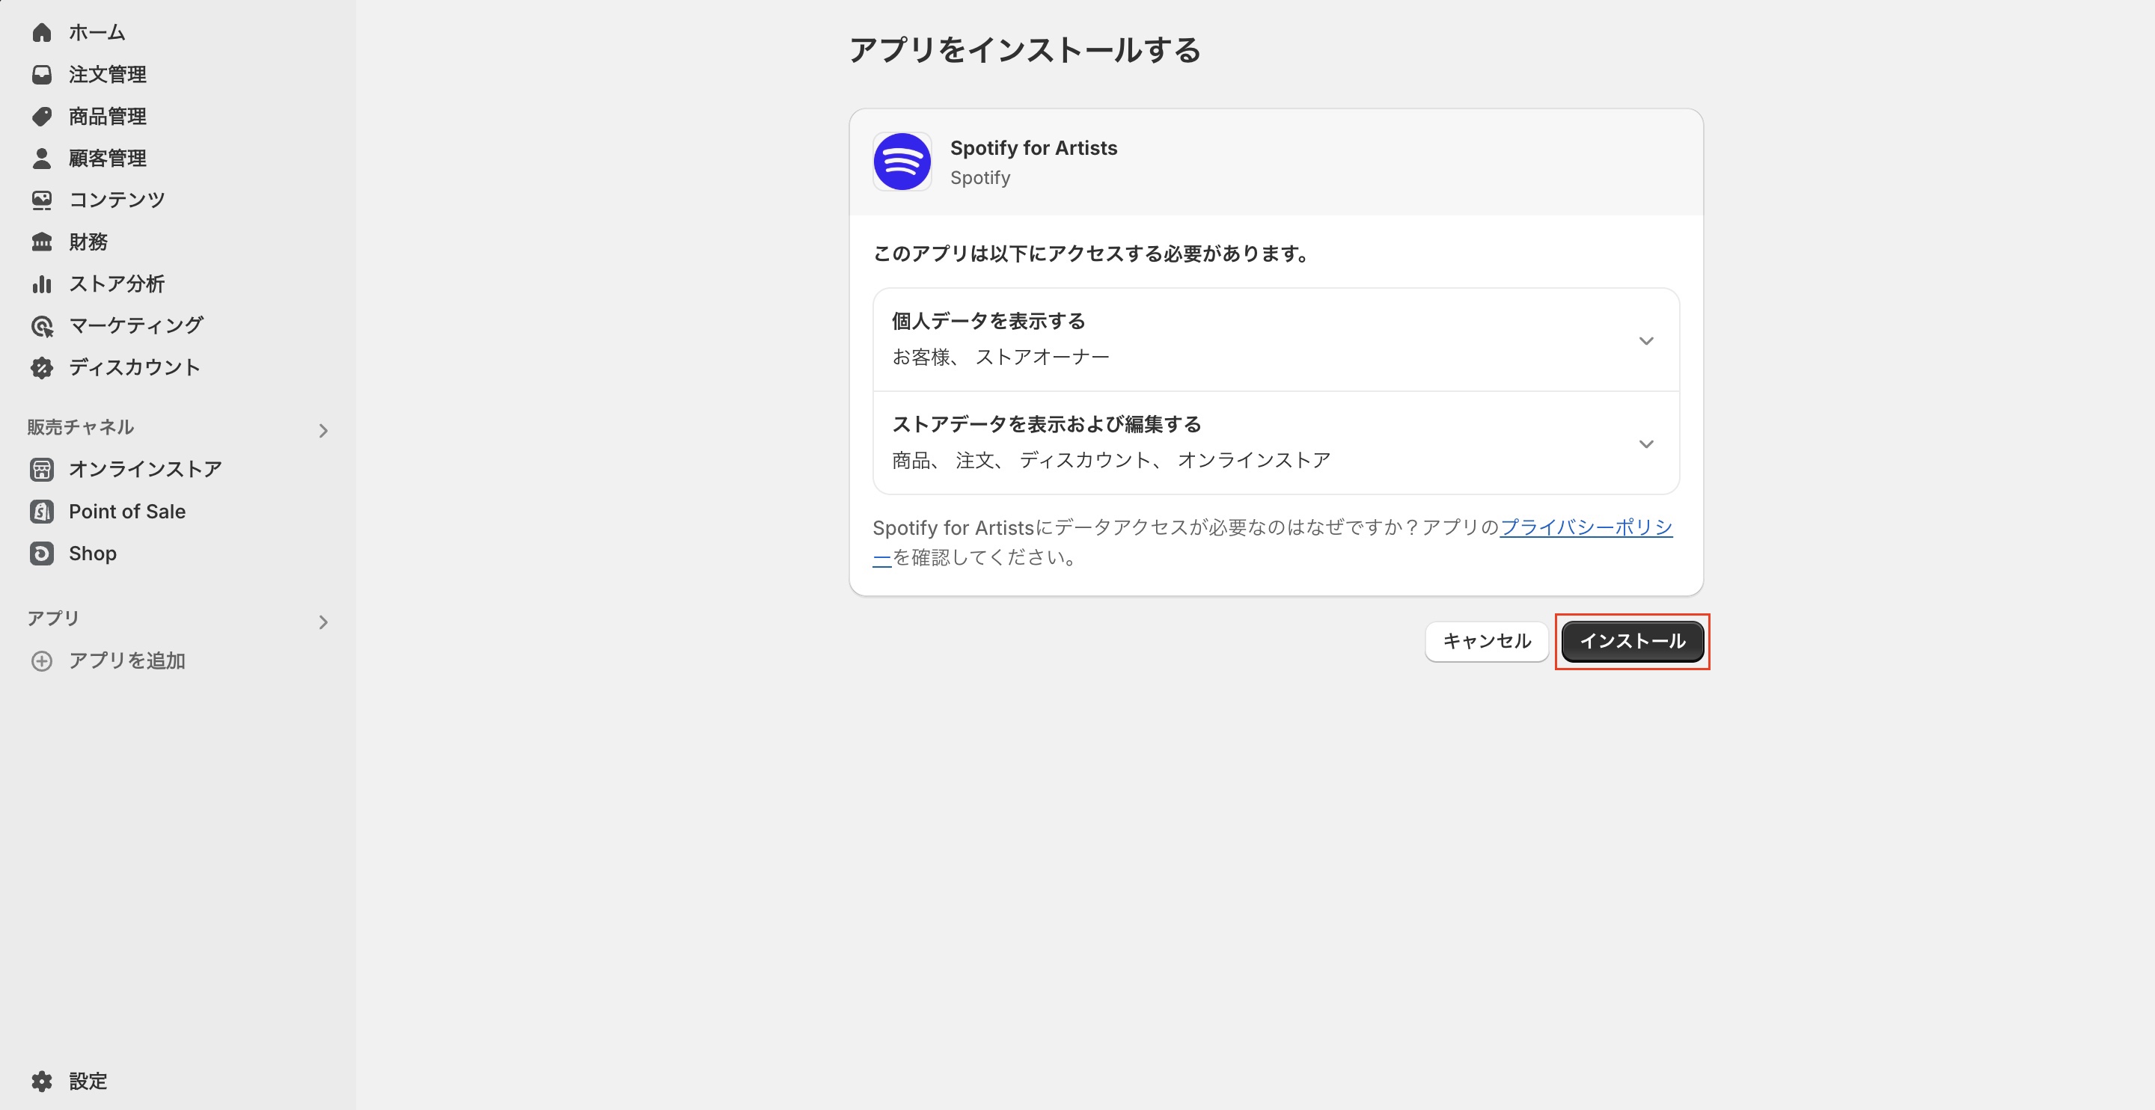Viewport: 2155px width, 1110px height.
Task: Expand the ストアデータを表示および編集する permission section
Action: click(x=1645, y=444)
